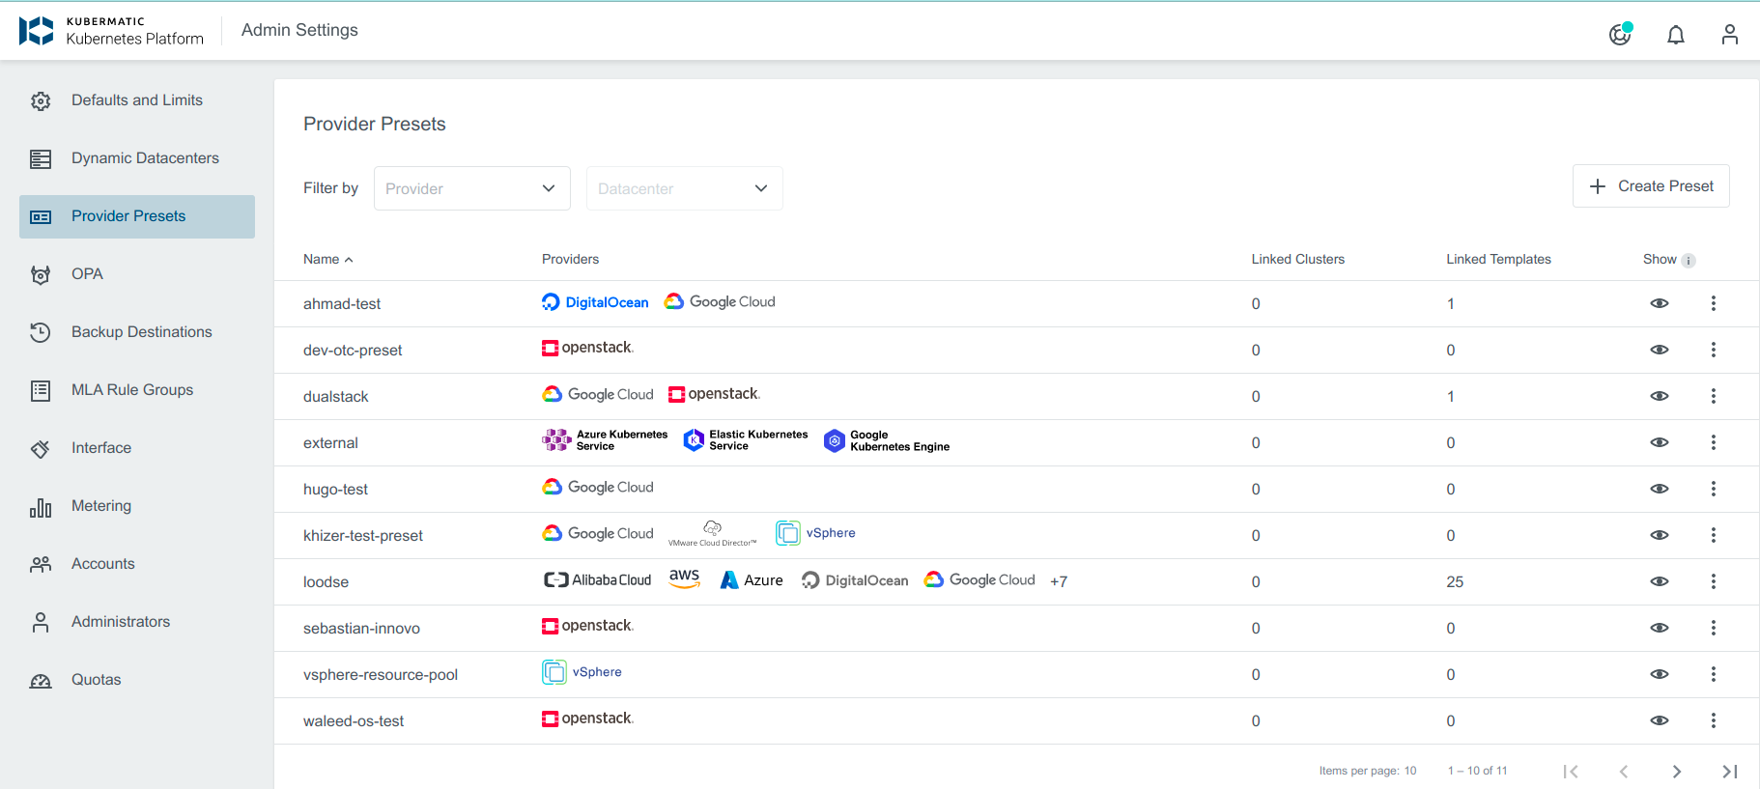Expand the +7 more providers for loodse

(x=1059, y=581)
